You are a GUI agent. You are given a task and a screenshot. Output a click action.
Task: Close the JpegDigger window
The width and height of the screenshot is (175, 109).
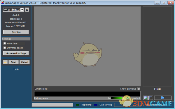[171, 3]
